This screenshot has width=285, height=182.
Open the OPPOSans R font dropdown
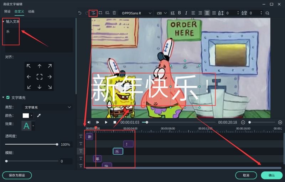136,13
